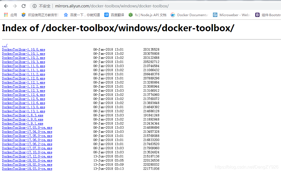Viewport: 281px width, 172px height.
Task: Select file size 205292712
Action: pyautogui.click(x=151, y=62)
